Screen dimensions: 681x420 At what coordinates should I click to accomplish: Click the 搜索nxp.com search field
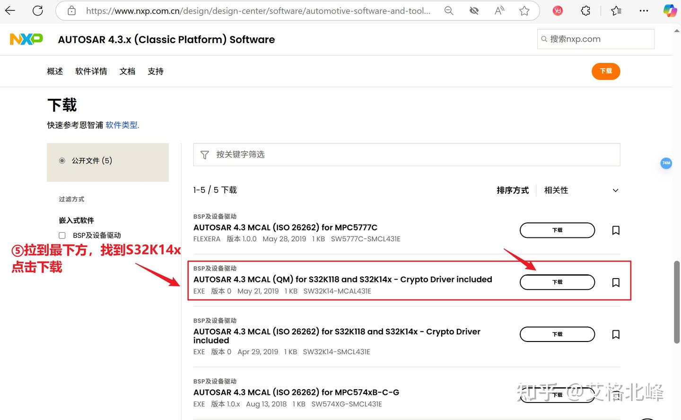tap(595, 39)
